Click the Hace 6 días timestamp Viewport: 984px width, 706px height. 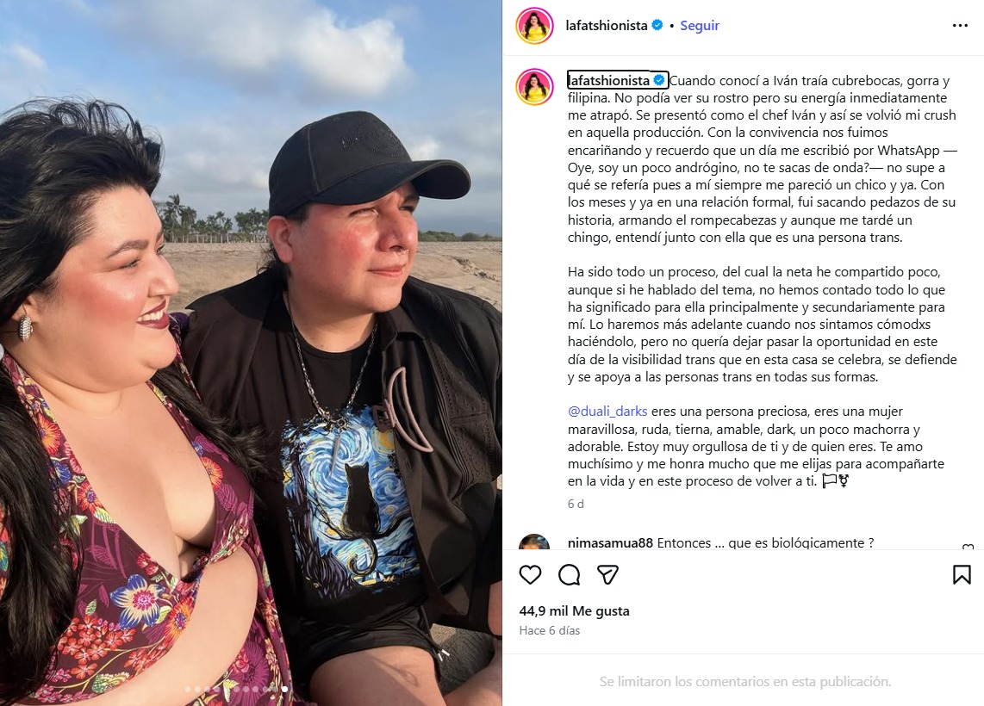coord(549,631)
